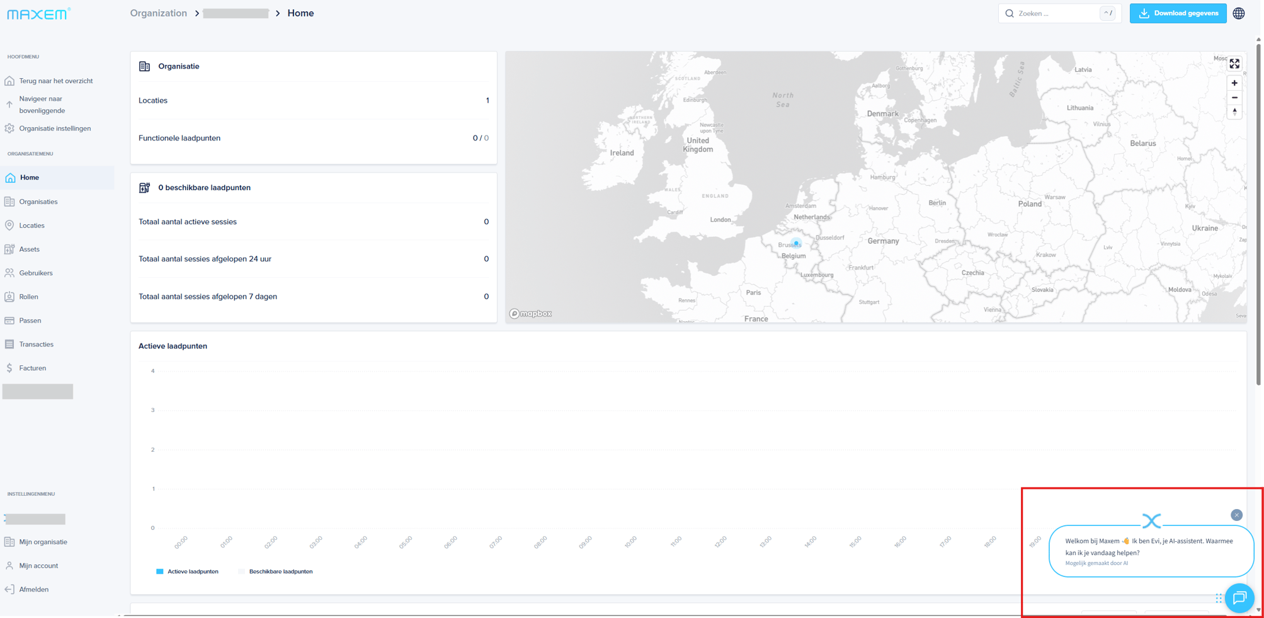Focus the Zoeken search field
The height and width of the screenshot is (618, 1264).
(x=1059, y=13)
